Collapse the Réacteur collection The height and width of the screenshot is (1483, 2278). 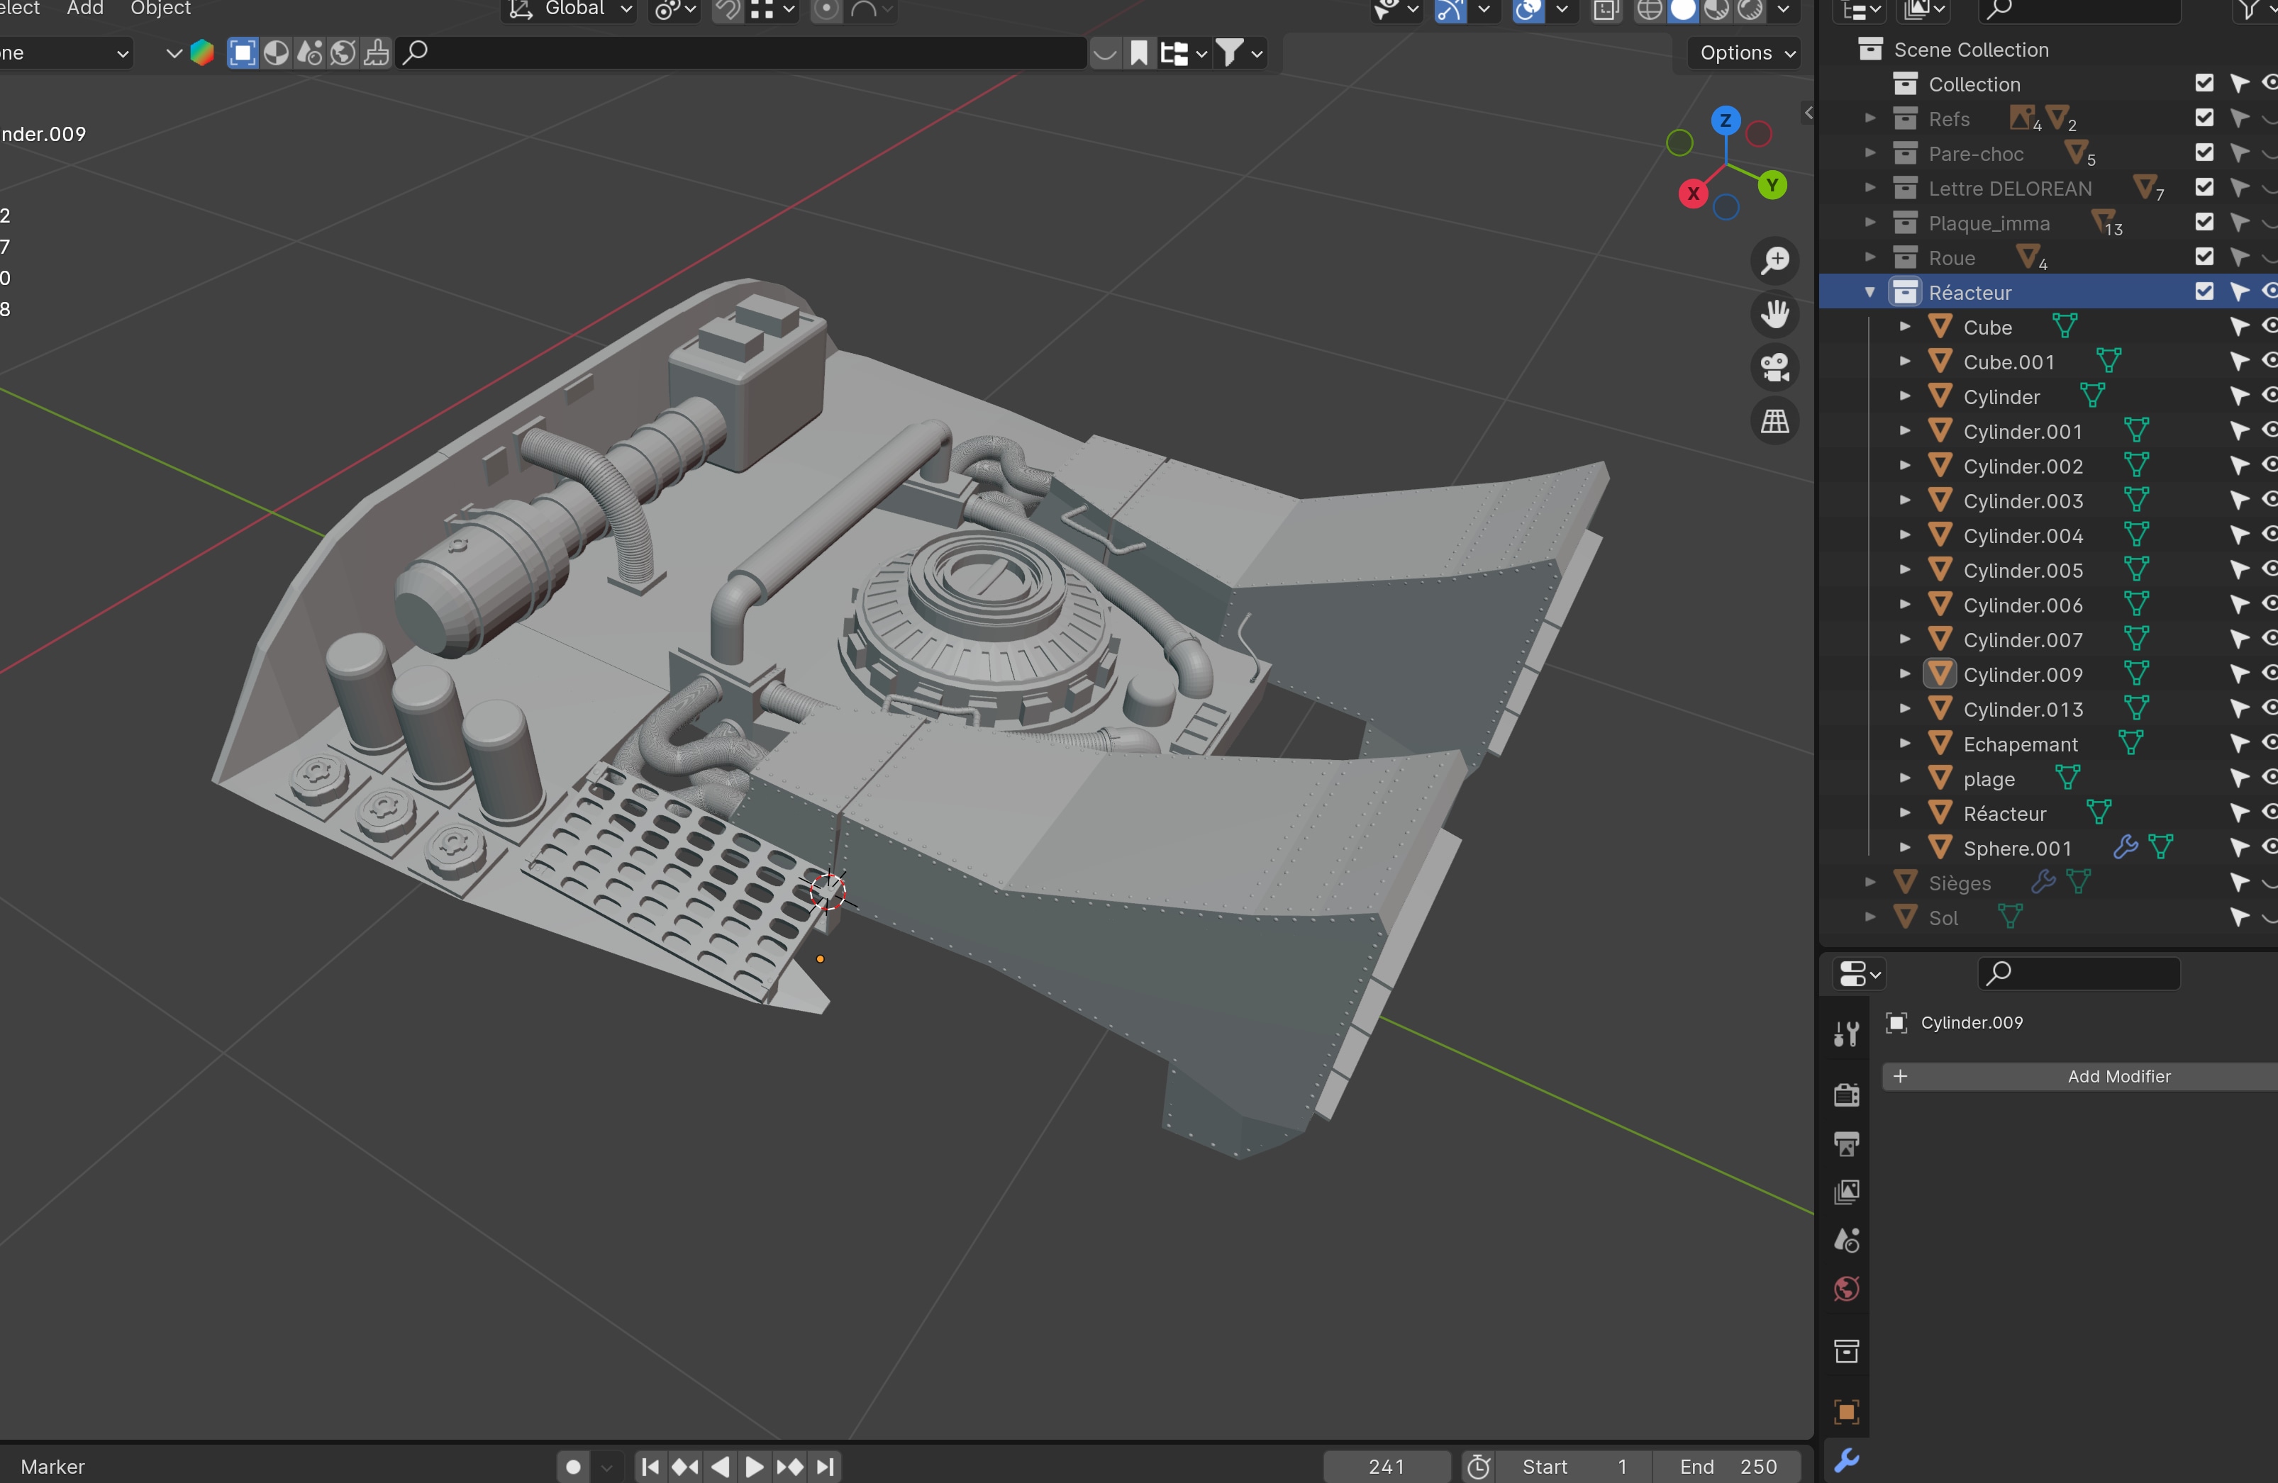pyautogui.click(x=1869, y=292)
